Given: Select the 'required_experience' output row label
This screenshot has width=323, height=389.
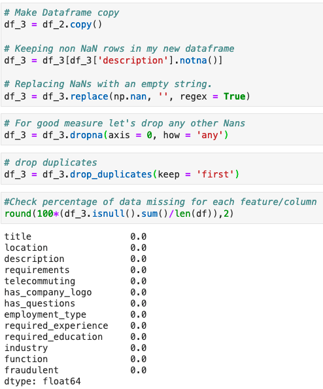Looking at the screenshot, I should click(56, 325).
